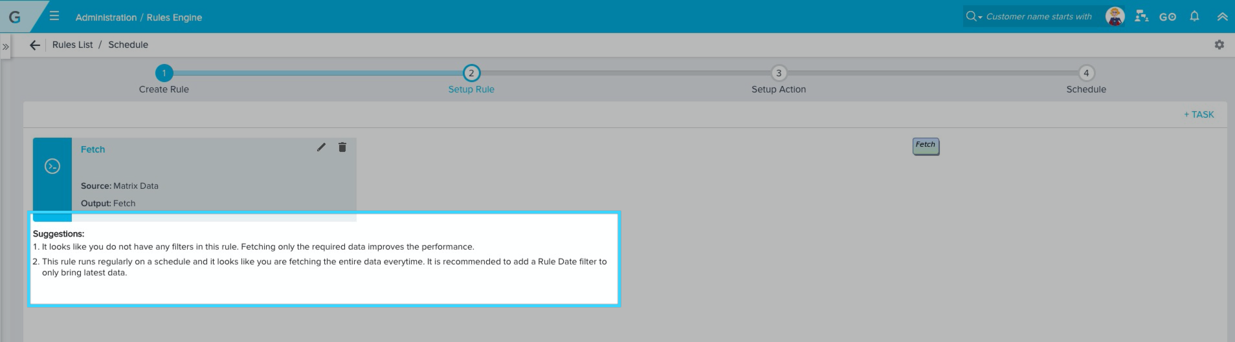
Task: Focus the customer name search field
Action: click(1038, 17)
